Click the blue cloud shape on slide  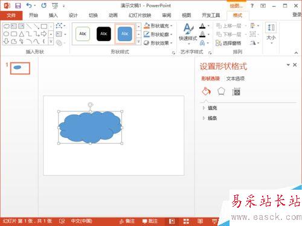90,128
